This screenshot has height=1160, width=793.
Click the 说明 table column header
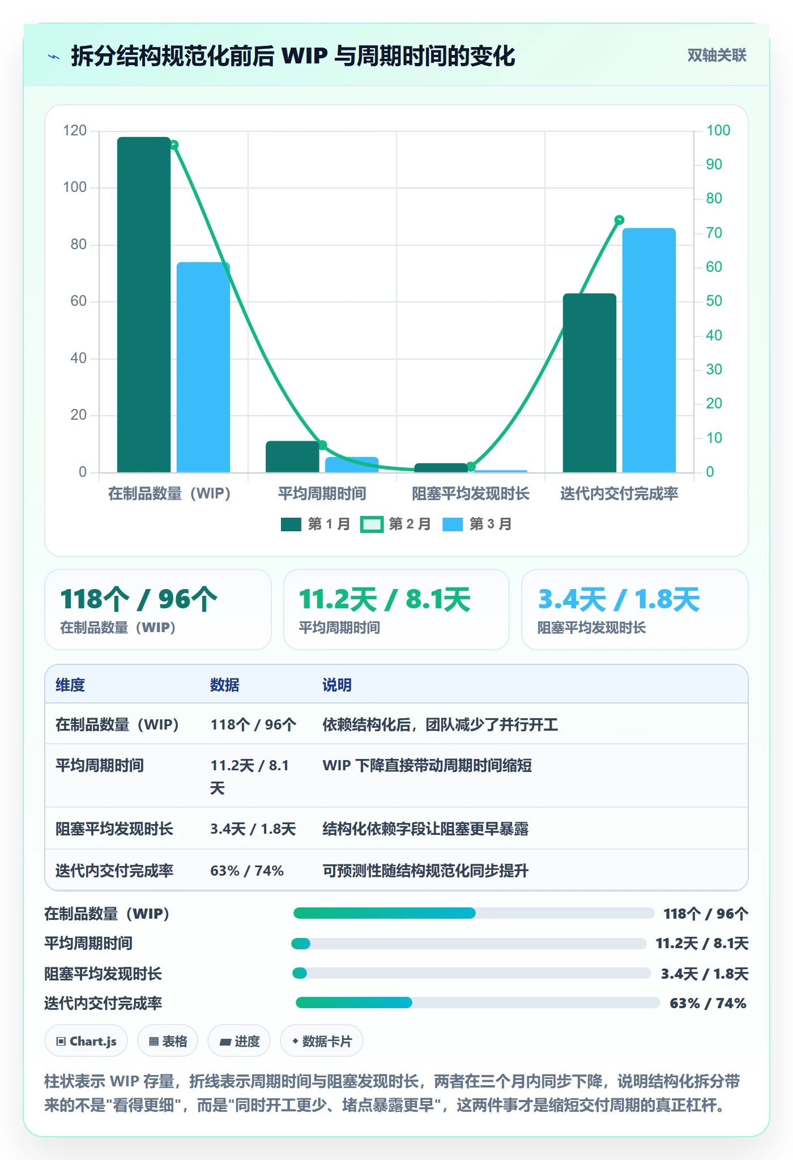(337, 685)
